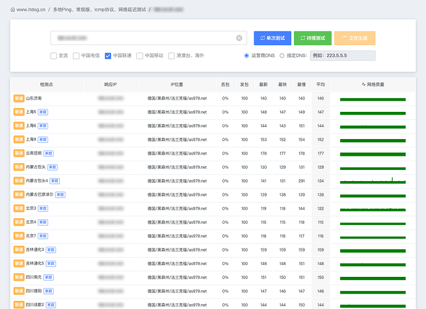Select the 指定DNS radio option
Viewport: 426px width, 309px height.
pos(282,56)
